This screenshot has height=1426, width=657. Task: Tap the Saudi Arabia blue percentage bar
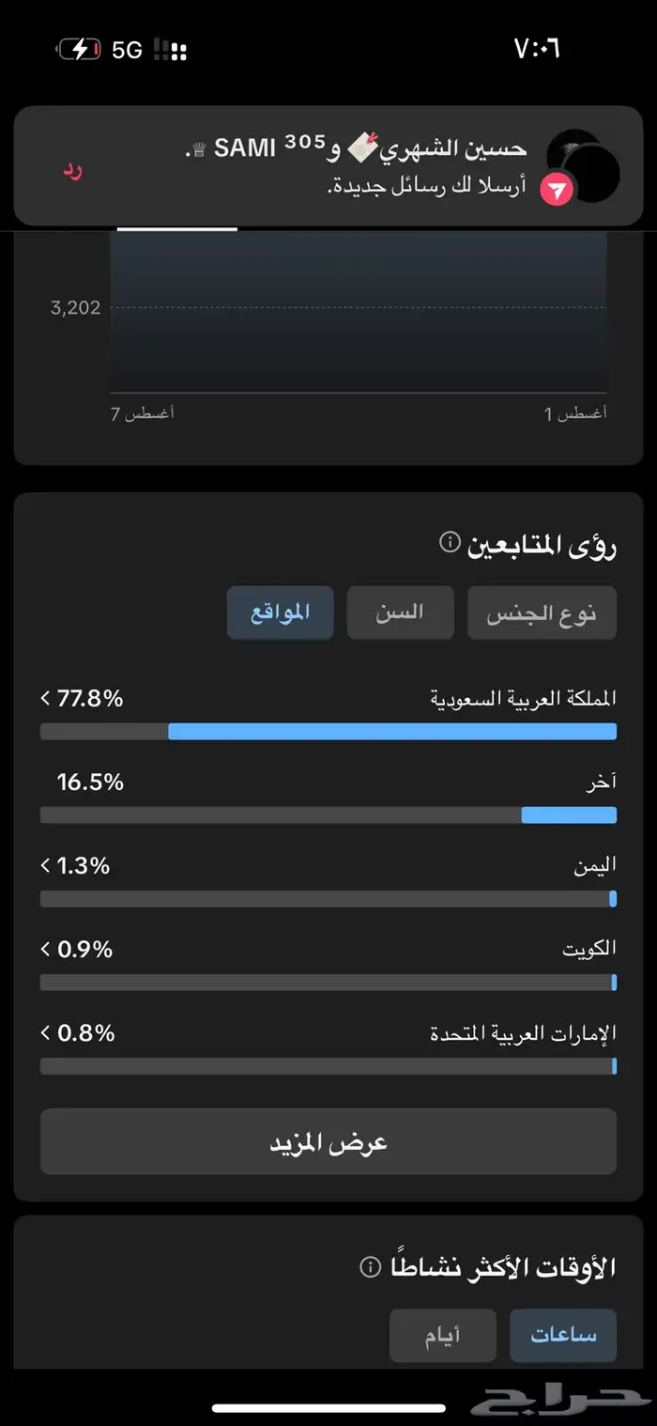tap(391, 732)
